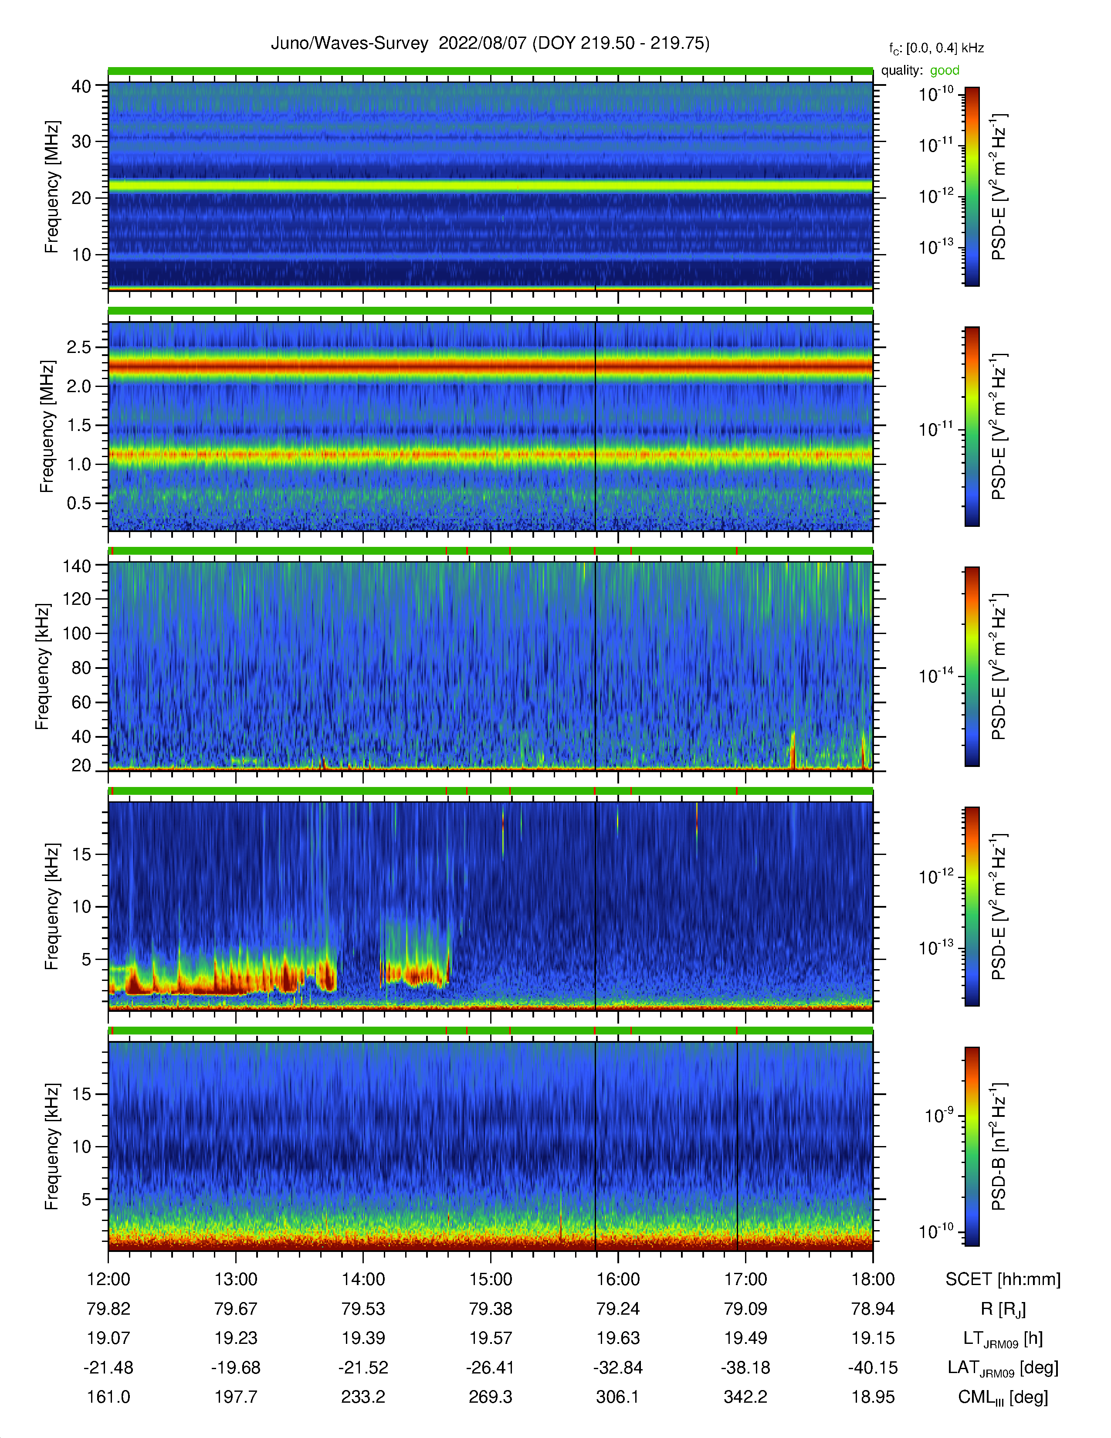Click the bright 22 MHz band in top spectrogram

point(490,187)
